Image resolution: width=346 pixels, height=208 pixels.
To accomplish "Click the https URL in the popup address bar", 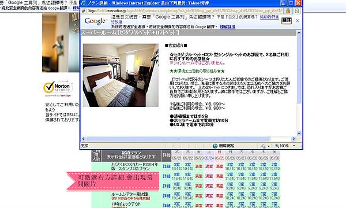I will click(x=185, y=11).
